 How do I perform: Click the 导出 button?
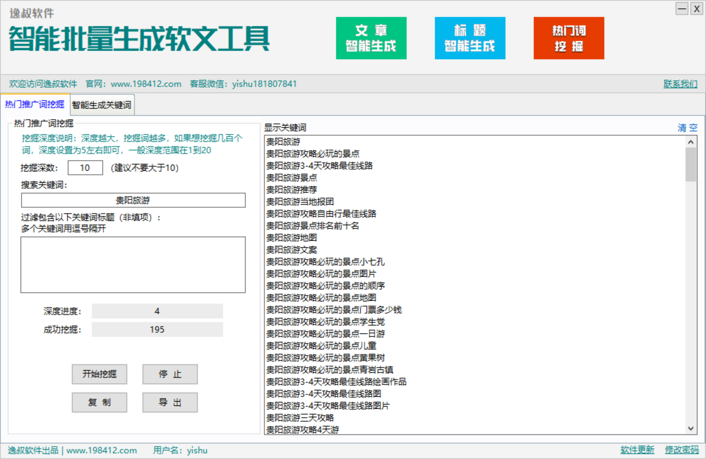pos(170,403)
